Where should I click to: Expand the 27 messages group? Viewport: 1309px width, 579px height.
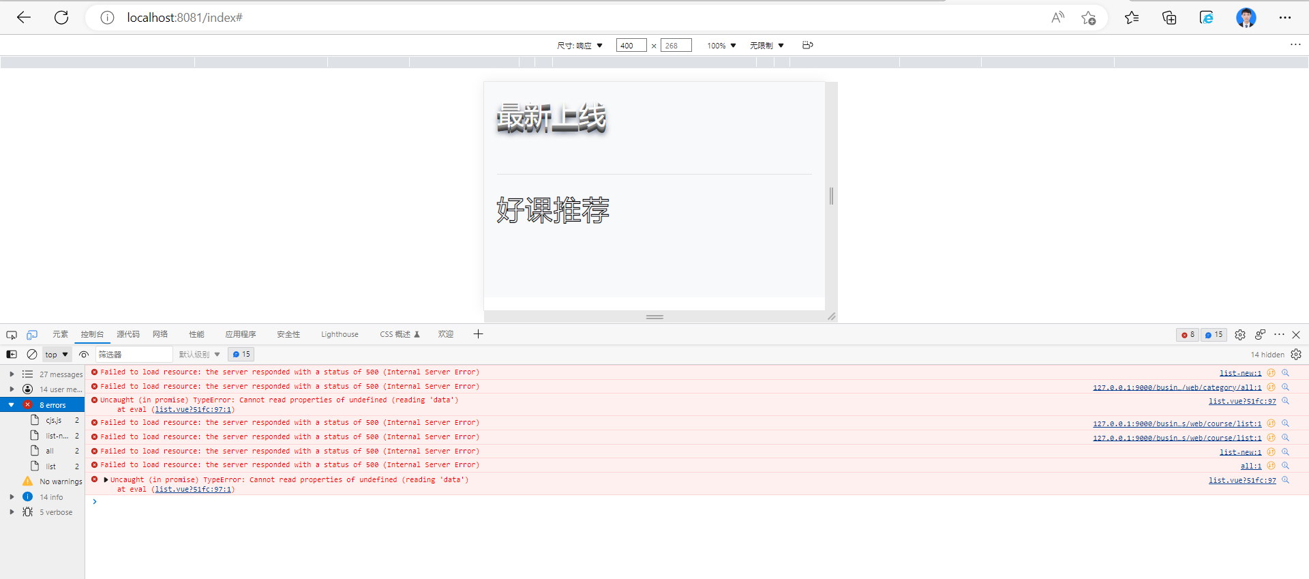(12, 374)
